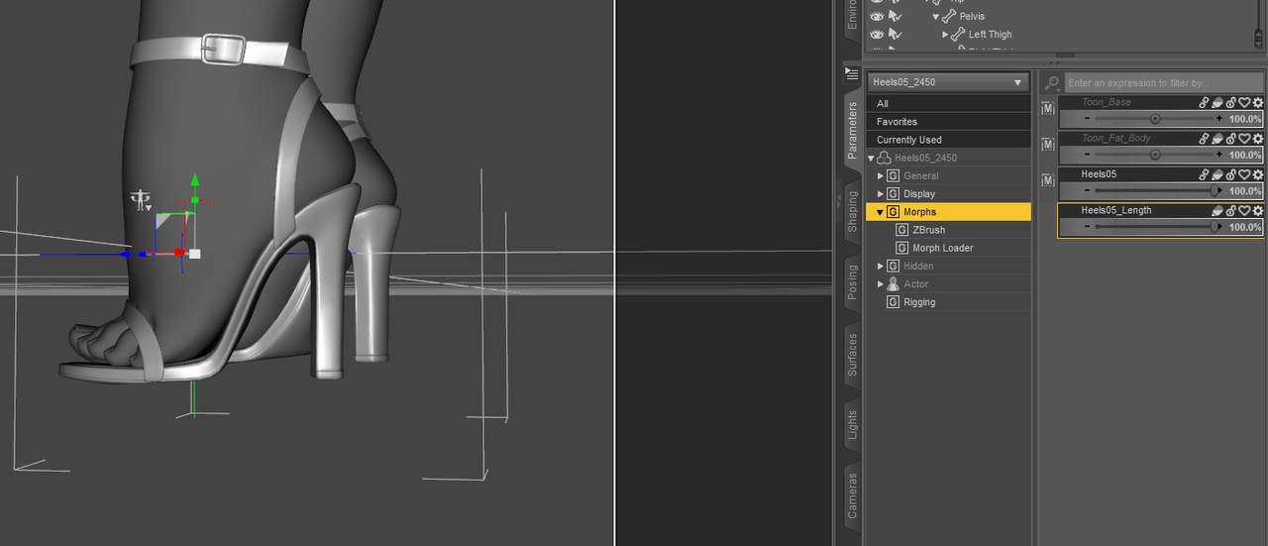Toggle visibility eye for Pelvis
Screen dimensions: 1268x546
[876, 17]
